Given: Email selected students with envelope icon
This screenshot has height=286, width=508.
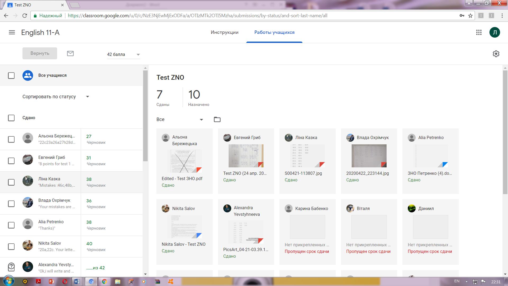Looking at the screenshot, I should pos(70,53).
